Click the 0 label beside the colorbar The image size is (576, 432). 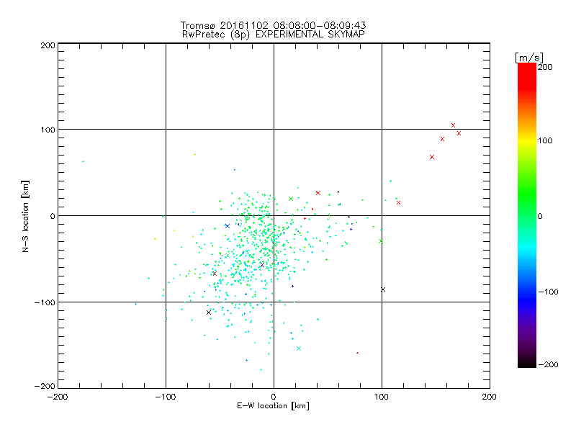pos(540,216)
